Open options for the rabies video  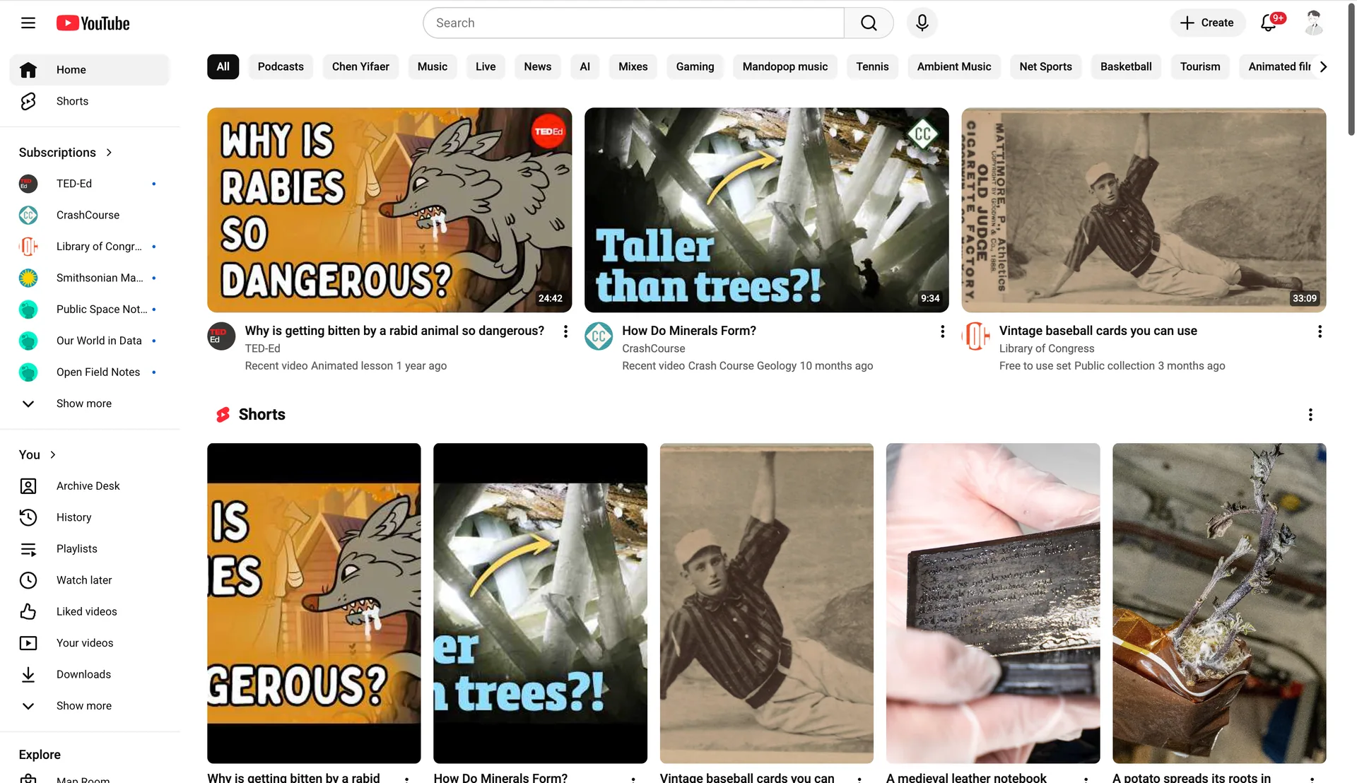(x=565, y=331)
